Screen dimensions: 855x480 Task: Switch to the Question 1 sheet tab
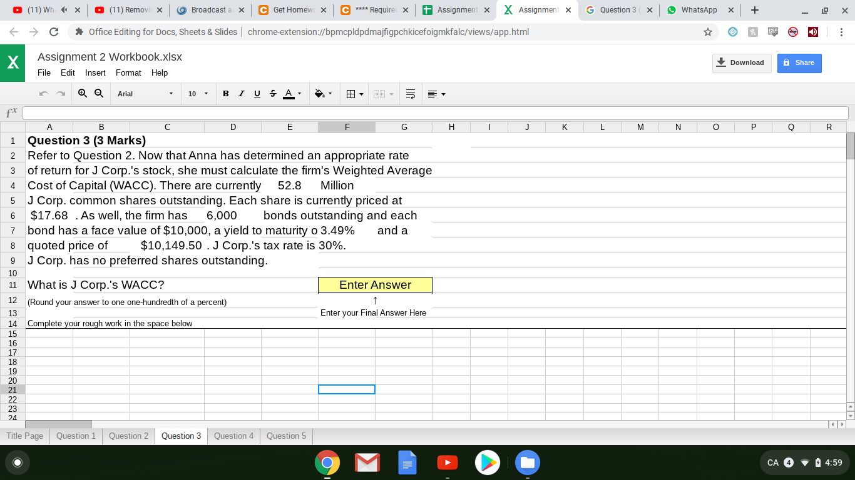pos(76,436)
